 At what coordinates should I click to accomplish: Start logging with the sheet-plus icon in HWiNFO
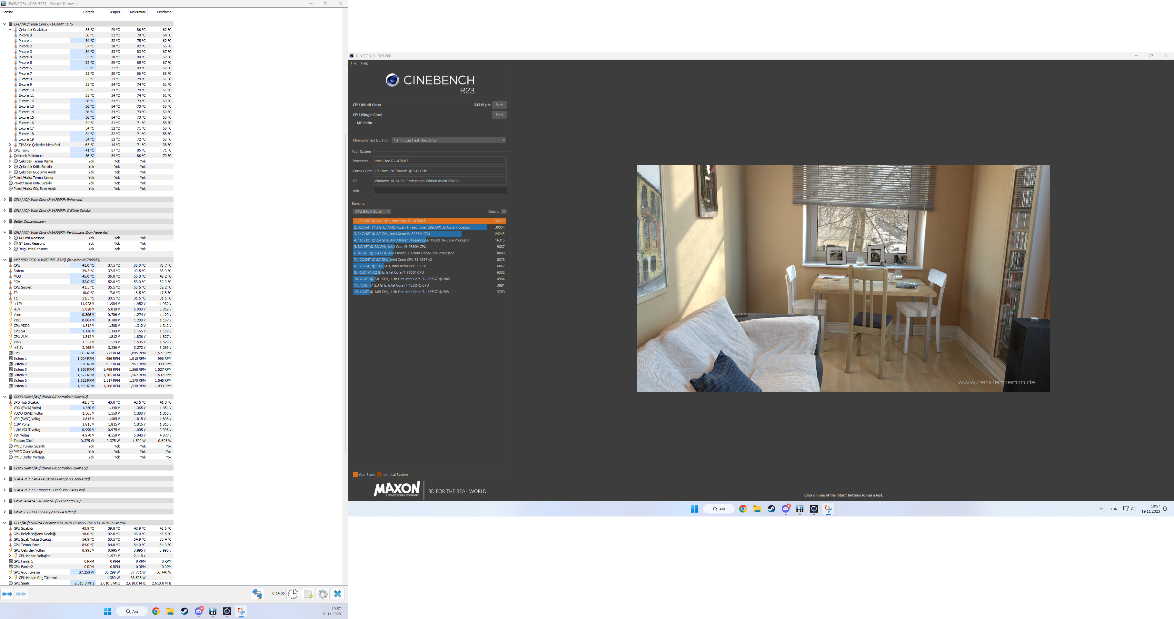click(x=308, y=594)
